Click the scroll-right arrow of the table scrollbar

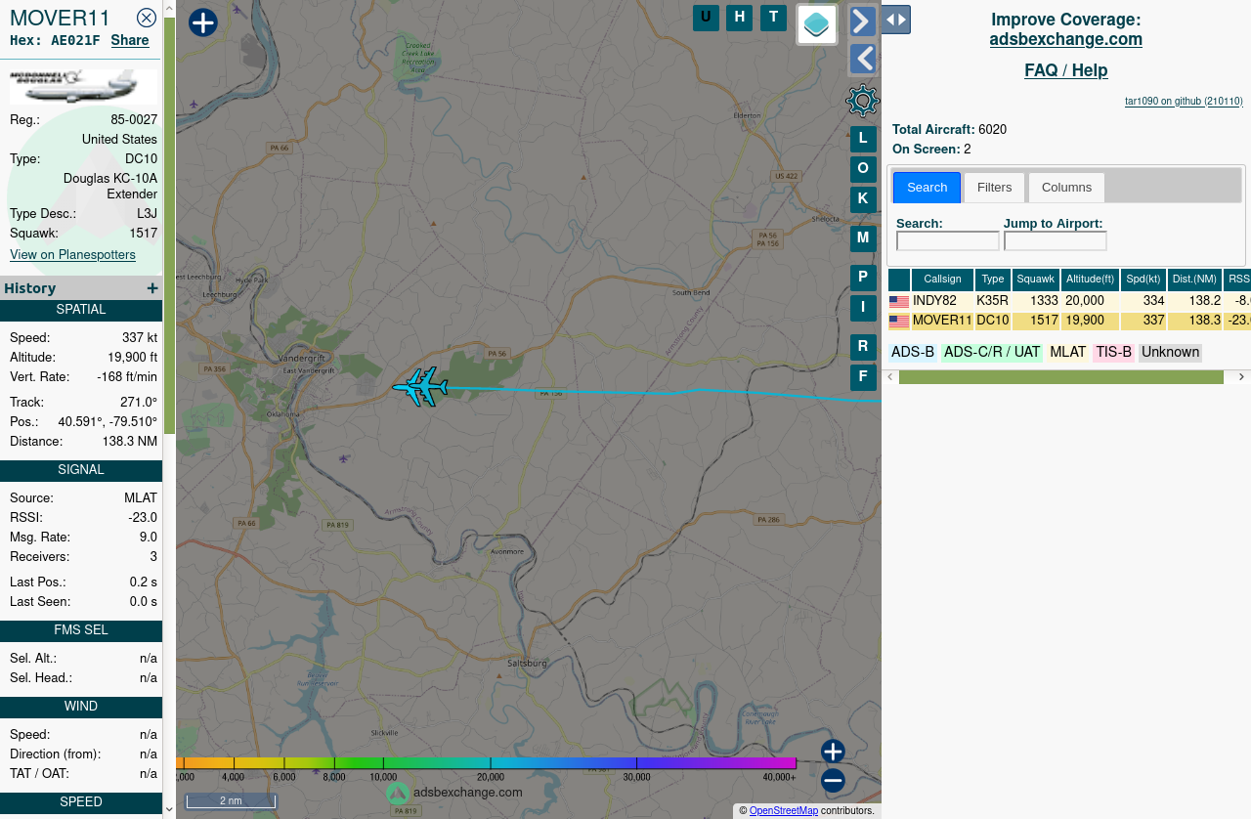[x=1242, y=377]
